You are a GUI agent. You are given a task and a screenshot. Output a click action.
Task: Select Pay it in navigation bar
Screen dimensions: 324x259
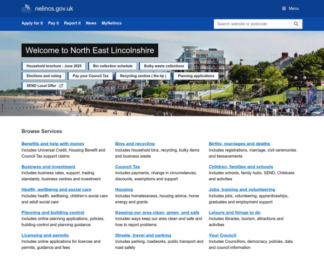53,23
